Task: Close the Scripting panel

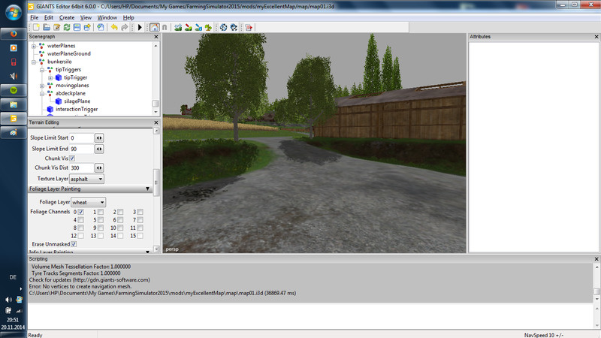Action: coord(596,259)
